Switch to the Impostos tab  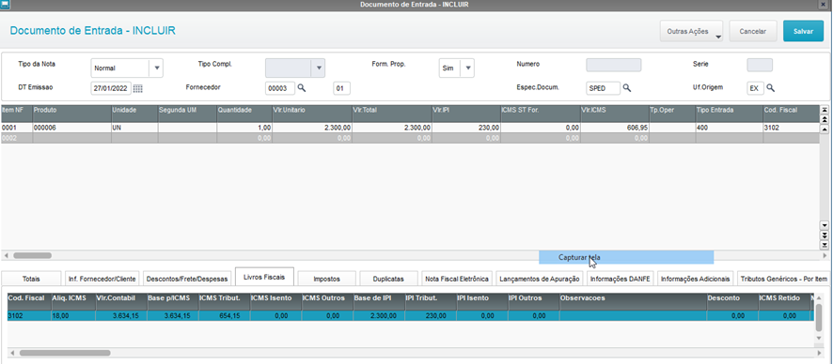[327, 279]
